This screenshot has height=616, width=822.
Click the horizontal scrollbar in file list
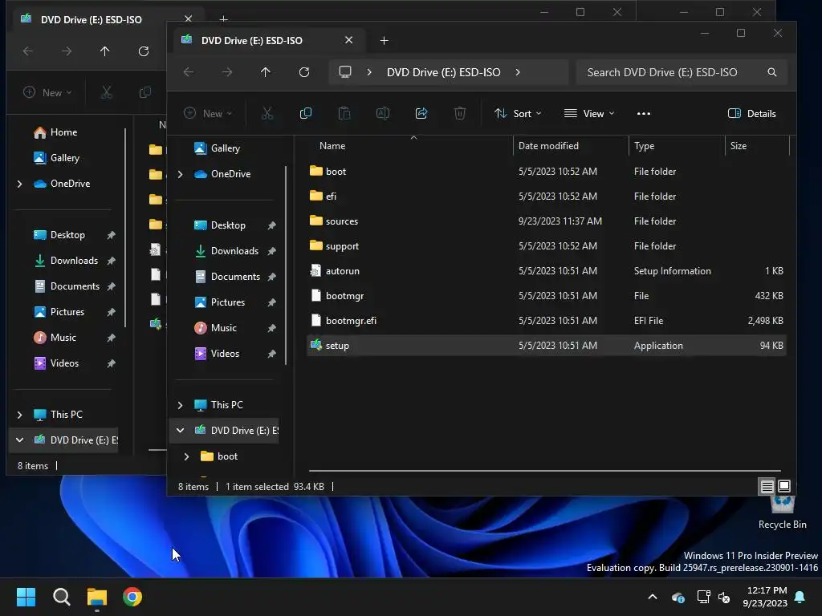click(x=545, y=470)
